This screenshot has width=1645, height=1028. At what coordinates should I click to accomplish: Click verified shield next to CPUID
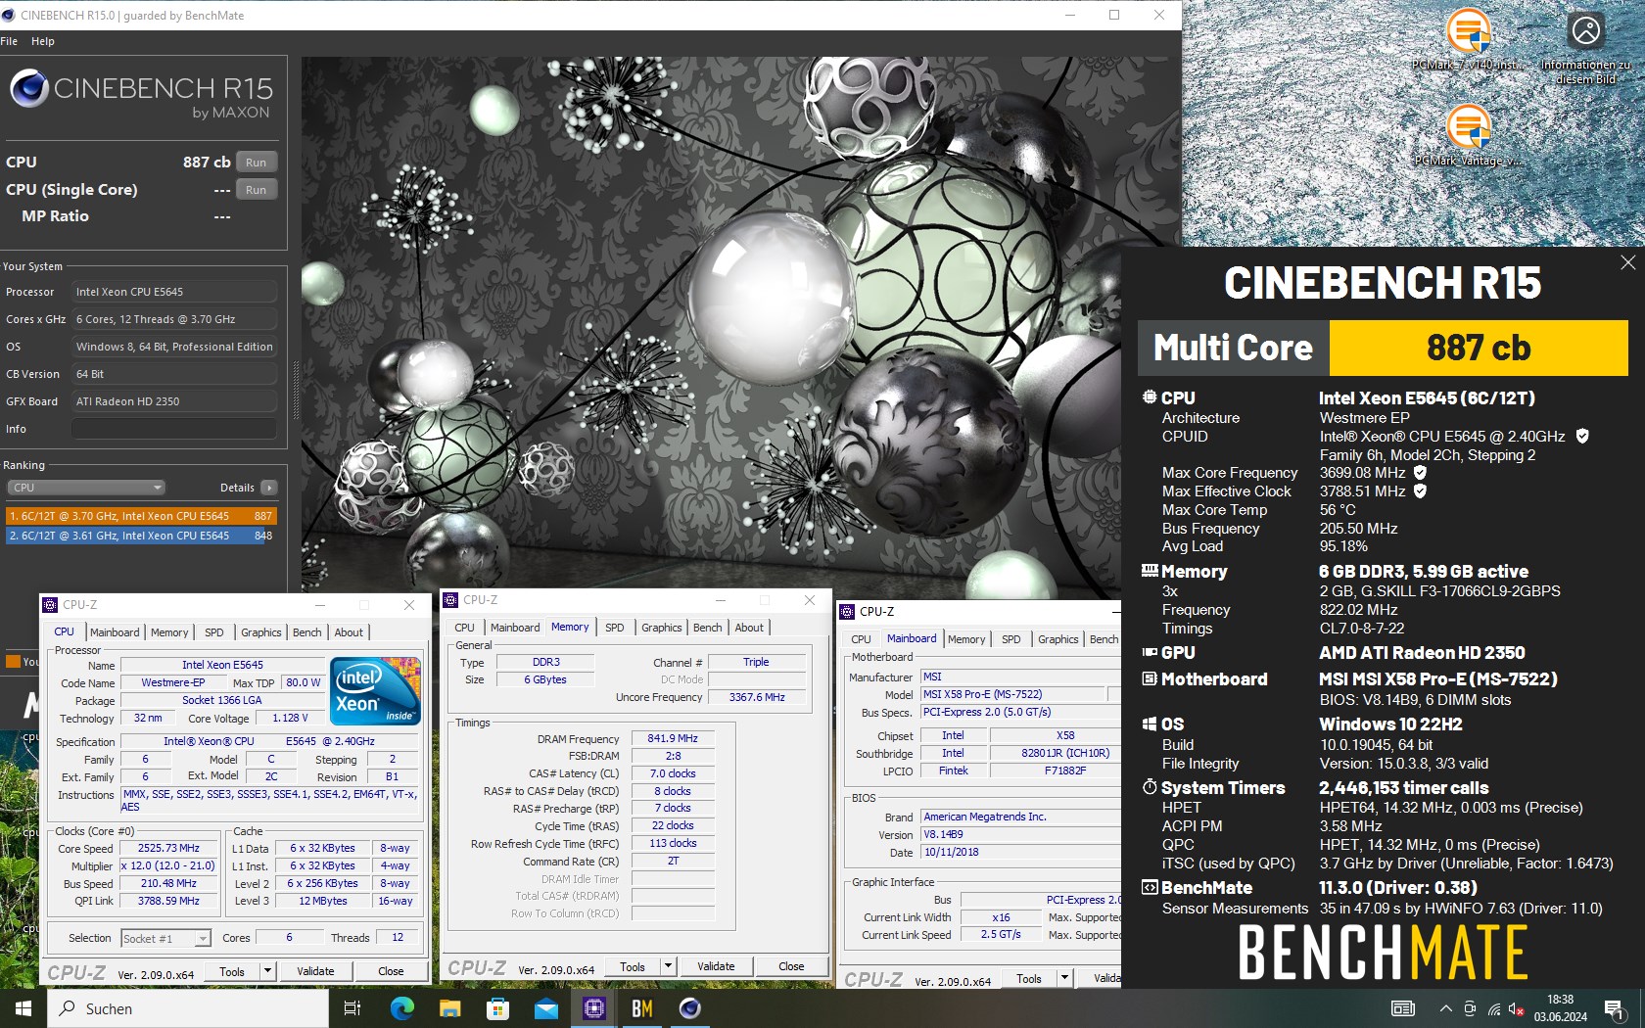pos(1582,436)
